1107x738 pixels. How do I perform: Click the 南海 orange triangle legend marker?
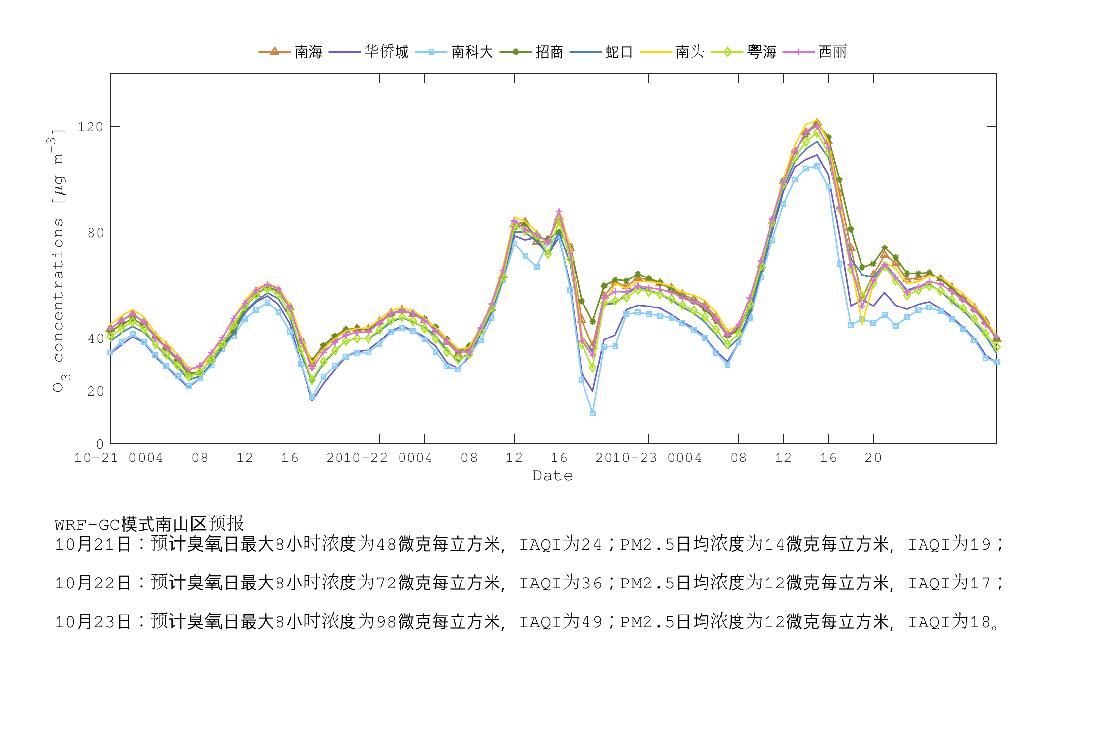click(275, 51)
